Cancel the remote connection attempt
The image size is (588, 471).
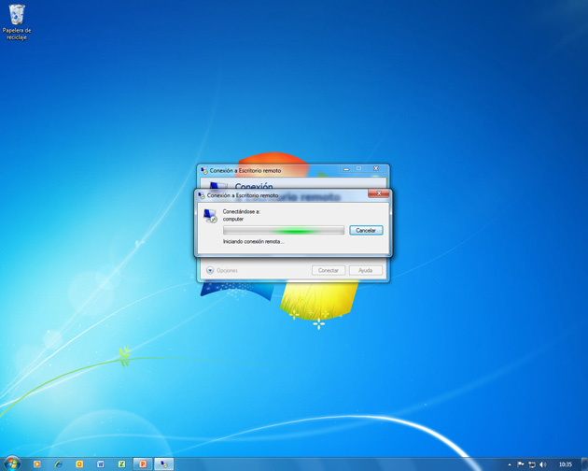pyautogui.click(x=366, y=230)
